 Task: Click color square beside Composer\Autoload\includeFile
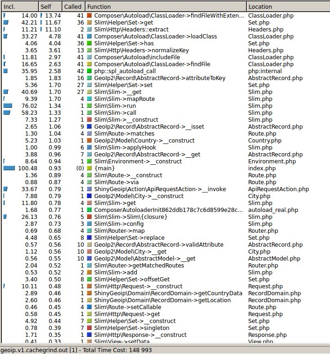(89, 57)
